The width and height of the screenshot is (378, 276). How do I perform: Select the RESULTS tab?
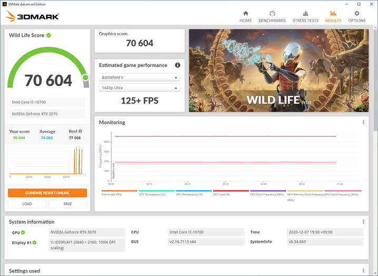coord(333,17)
